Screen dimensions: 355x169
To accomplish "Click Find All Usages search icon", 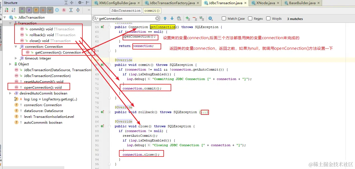I will coord(179,19).
